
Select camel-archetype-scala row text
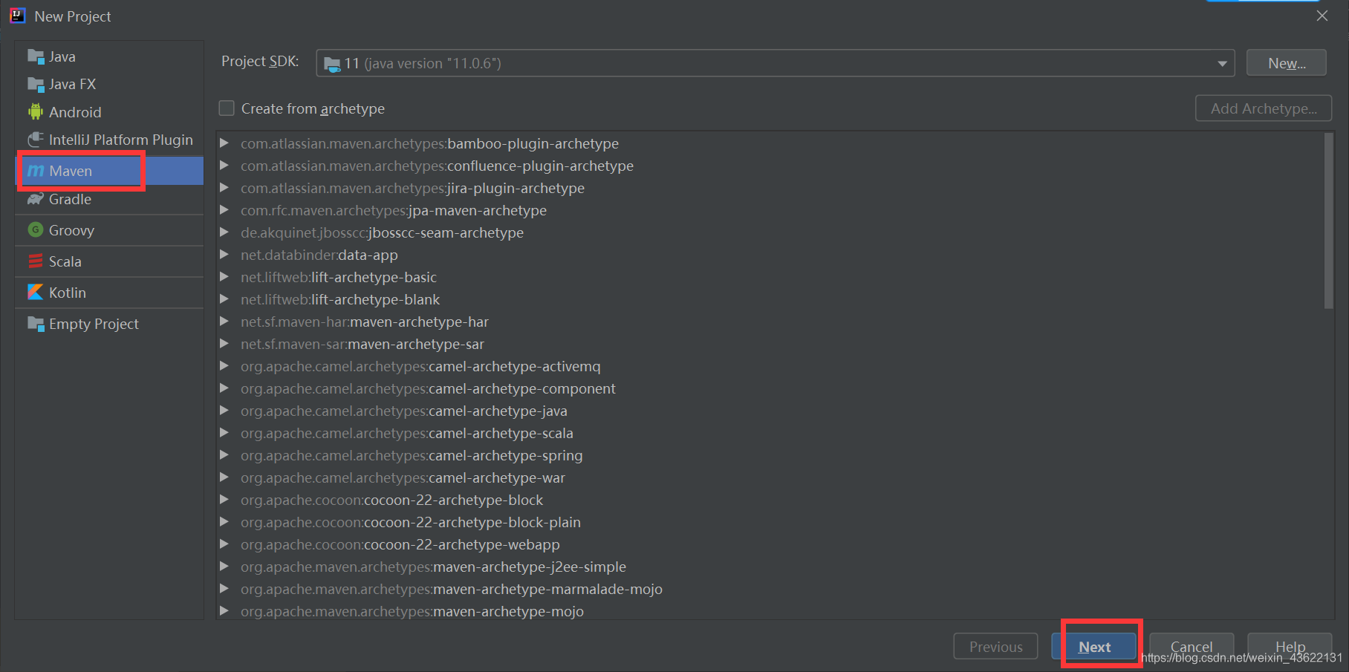click(x=407, y=433)
